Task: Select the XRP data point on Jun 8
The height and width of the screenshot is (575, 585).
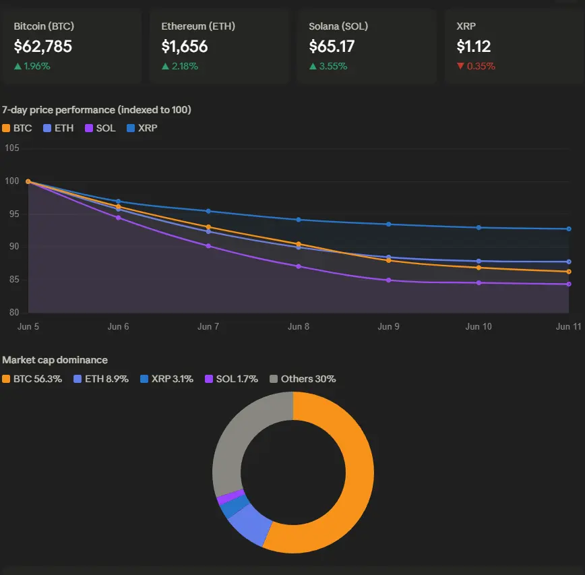Action: click(299, 220)
